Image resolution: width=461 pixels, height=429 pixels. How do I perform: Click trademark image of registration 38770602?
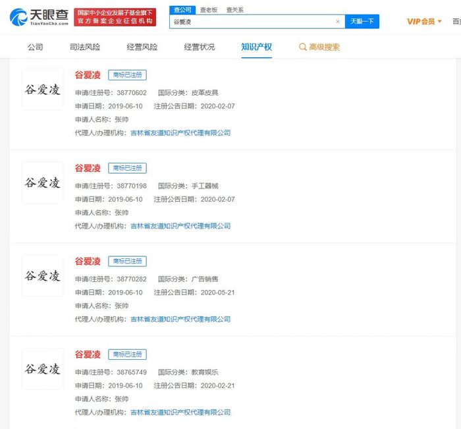[43, 90]
